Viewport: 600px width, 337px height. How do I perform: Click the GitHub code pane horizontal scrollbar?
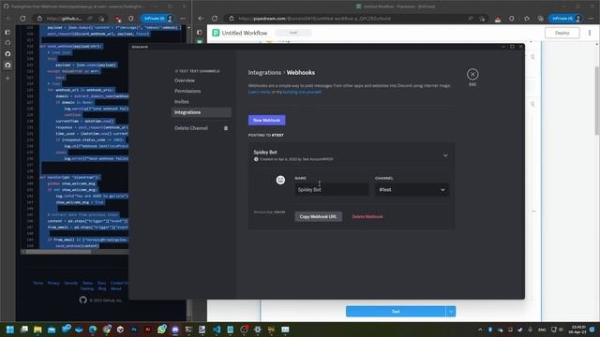57,252
